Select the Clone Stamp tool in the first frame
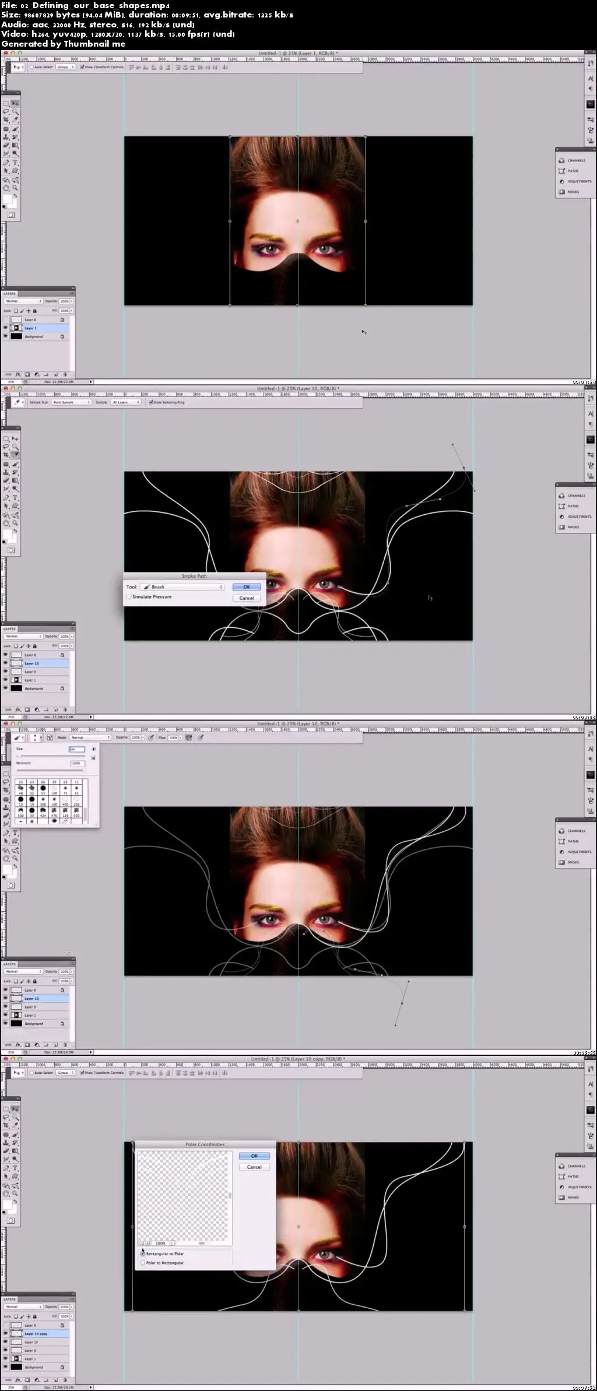Screen dimensions: 597x1391 [x=6, y=137]
